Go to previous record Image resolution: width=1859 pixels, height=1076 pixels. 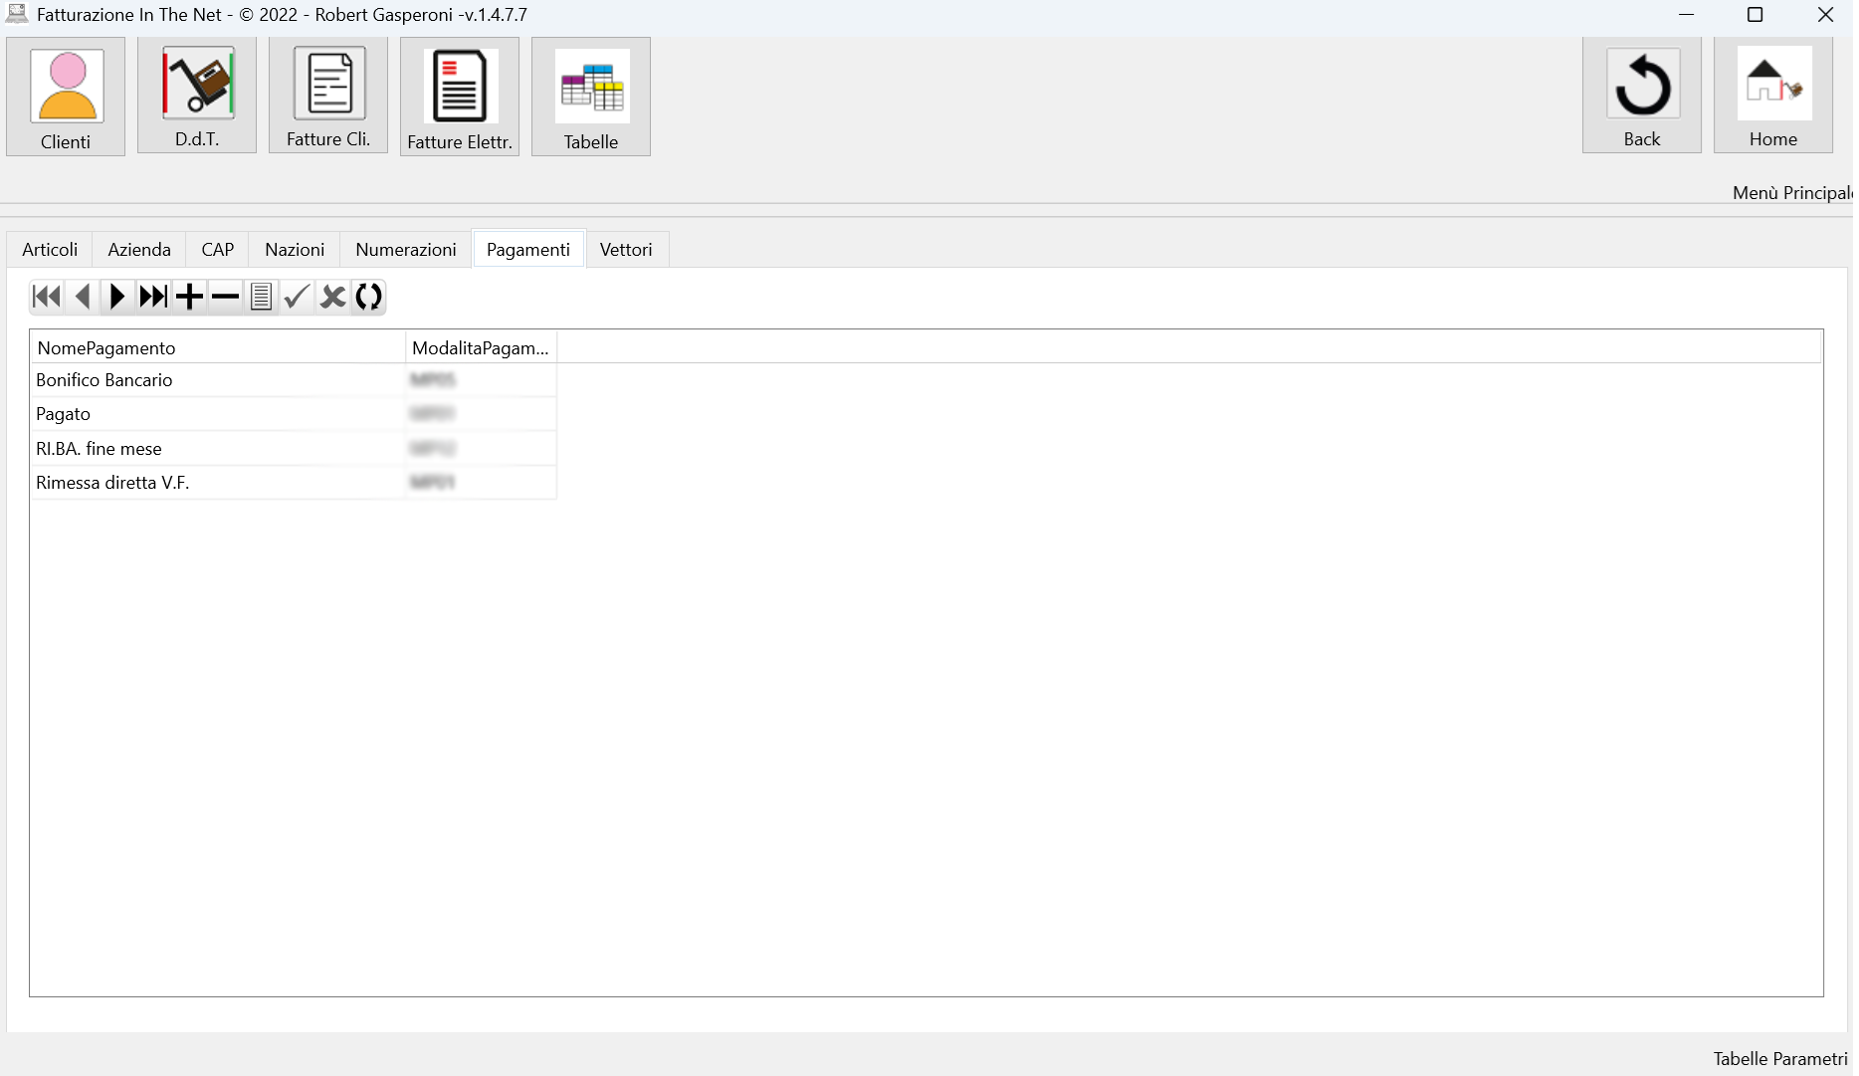pyautogui.click(x=83, y=297)
